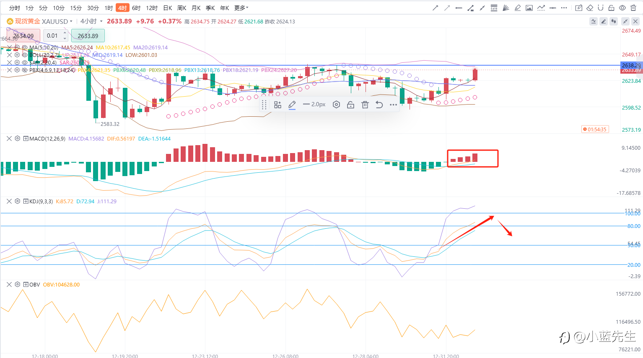
Task: Open line color picker pencil in floating toolbar
Action: pyautogui.click(x=292, y=105)
